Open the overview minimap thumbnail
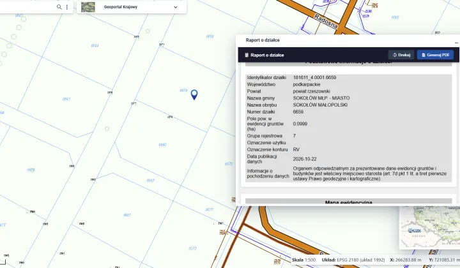 [x=429, y=228]
